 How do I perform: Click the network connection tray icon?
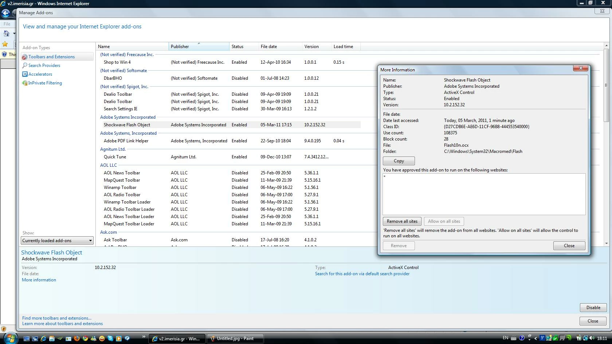(x=585, y=338)
